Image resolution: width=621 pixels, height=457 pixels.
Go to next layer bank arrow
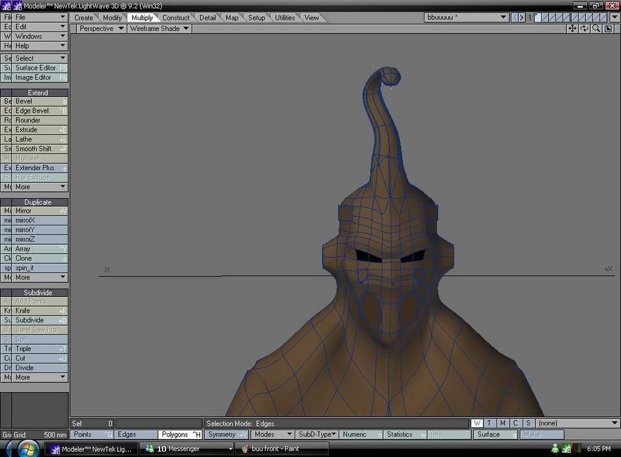522,18
